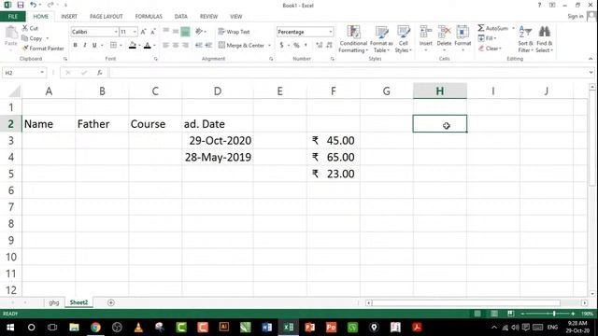
Task: Click cell containing 29-Oct-2020
Action: pyautogui.click(x=218, y=141)
